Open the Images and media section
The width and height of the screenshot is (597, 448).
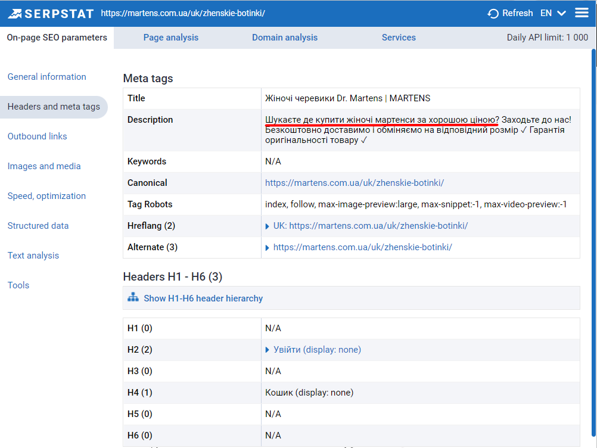click(44, 166)
